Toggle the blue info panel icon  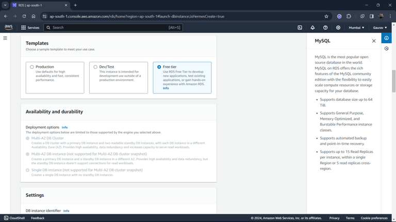[x=386, y=38]
